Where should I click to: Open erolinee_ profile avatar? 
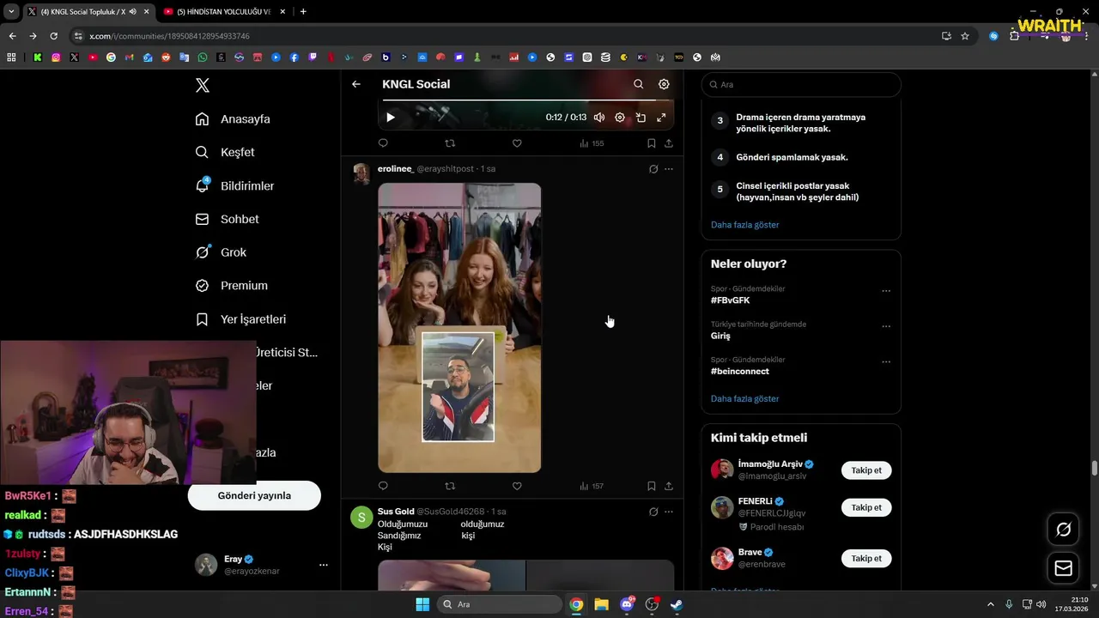coord(361,173)
